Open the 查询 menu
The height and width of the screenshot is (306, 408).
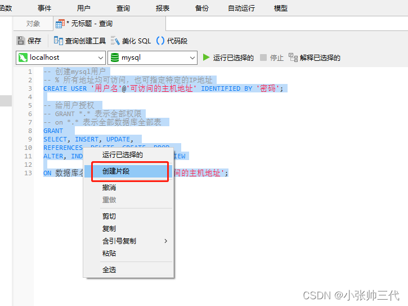[123, 8]
